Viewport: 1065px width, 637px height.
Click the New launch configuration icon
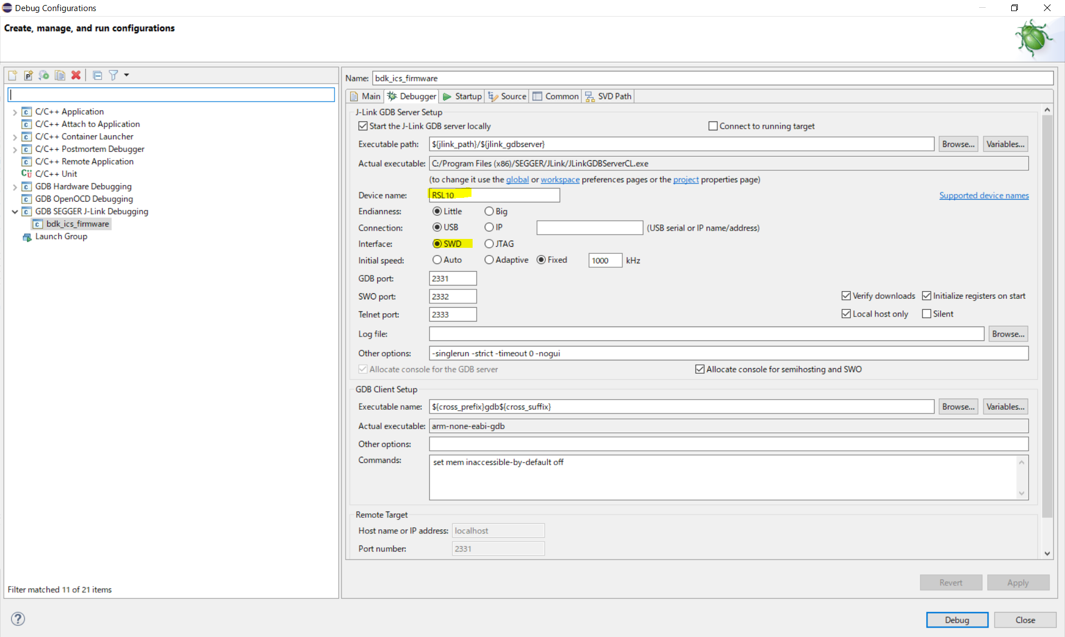coord(13,75)
